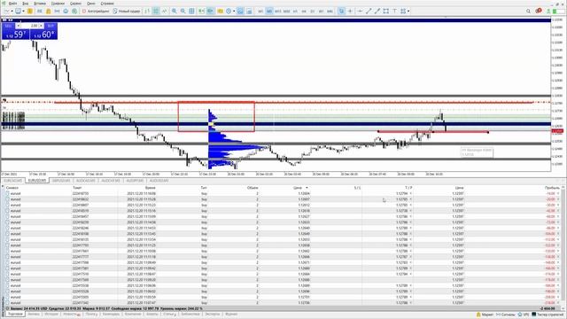
Task: Switch timeframe to M1
Action: pyautogui.click(x=260, y=12)
